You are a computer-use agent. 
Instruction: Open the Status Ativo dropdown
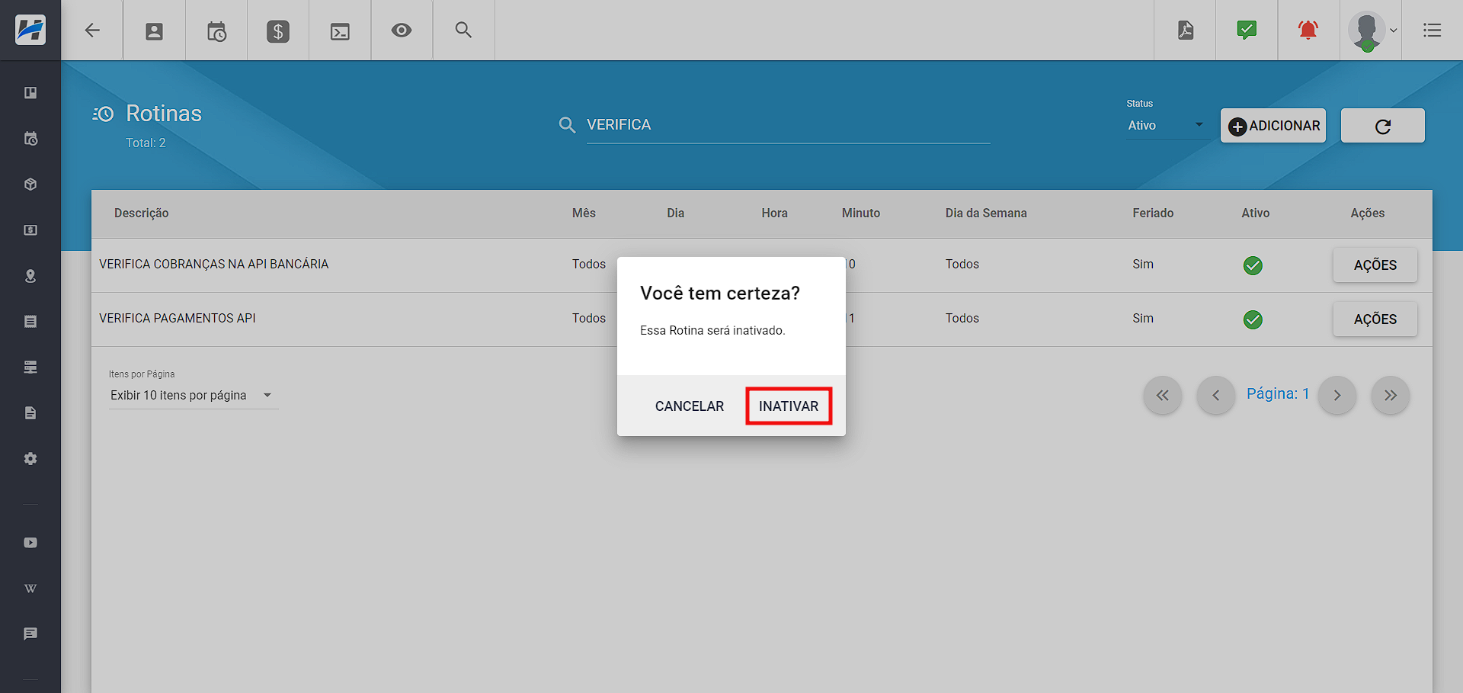[x=1166, y=125]
